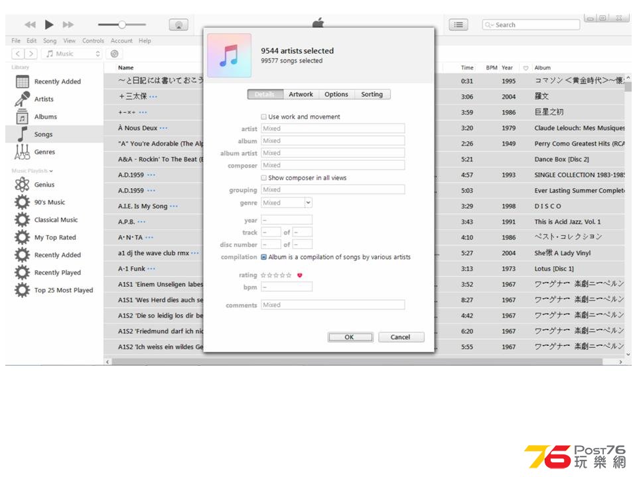The image size is (637, 477).
Task: Click the Search field
Action: 531,25
